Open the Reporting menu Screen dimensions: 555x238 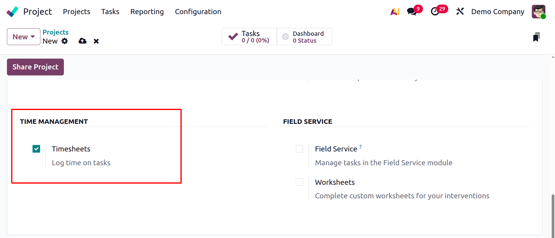[147, 12]
